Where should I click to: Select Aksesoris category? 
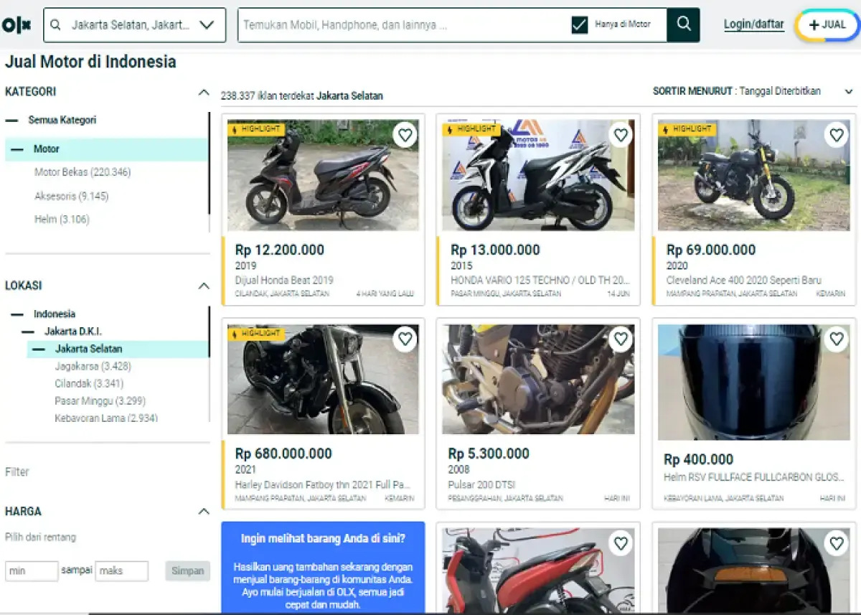coord(71,196)
